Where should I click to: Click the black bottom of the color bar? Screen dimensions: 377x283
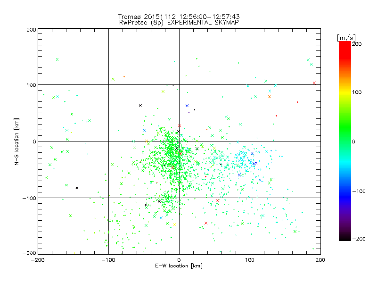point(345,238)
